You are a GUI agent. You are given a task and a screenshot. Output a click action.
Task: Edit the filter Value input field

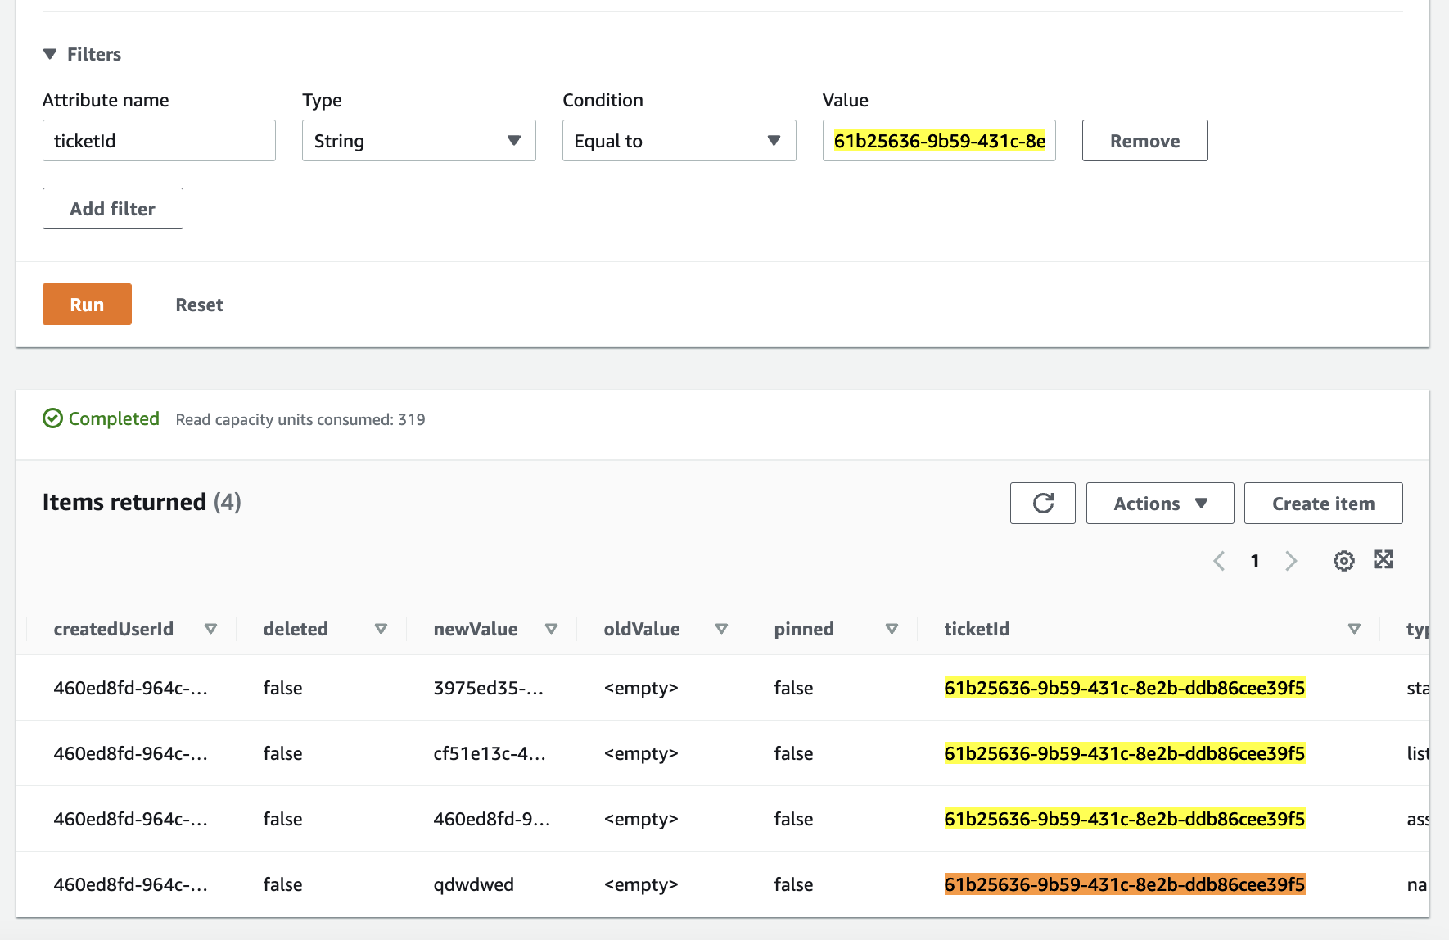pos(938,140)
